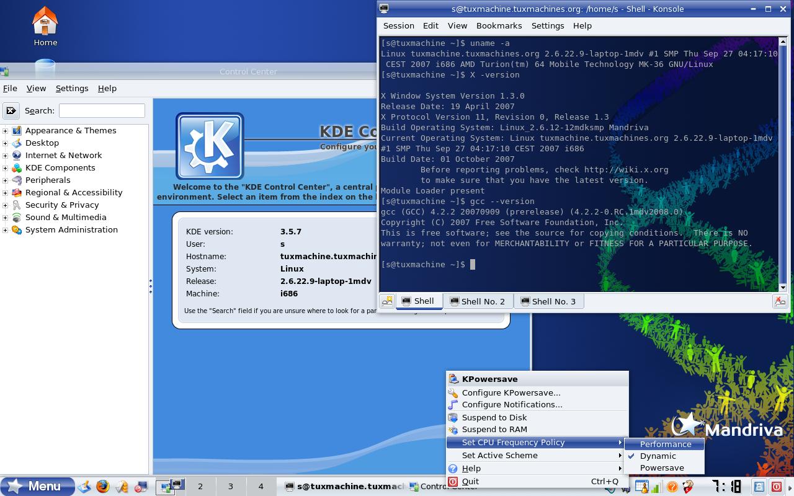The height and width of the screenshot is (496, 794).
Task: Expand the System Administration tree node
Action: click(x=6, y=230)
